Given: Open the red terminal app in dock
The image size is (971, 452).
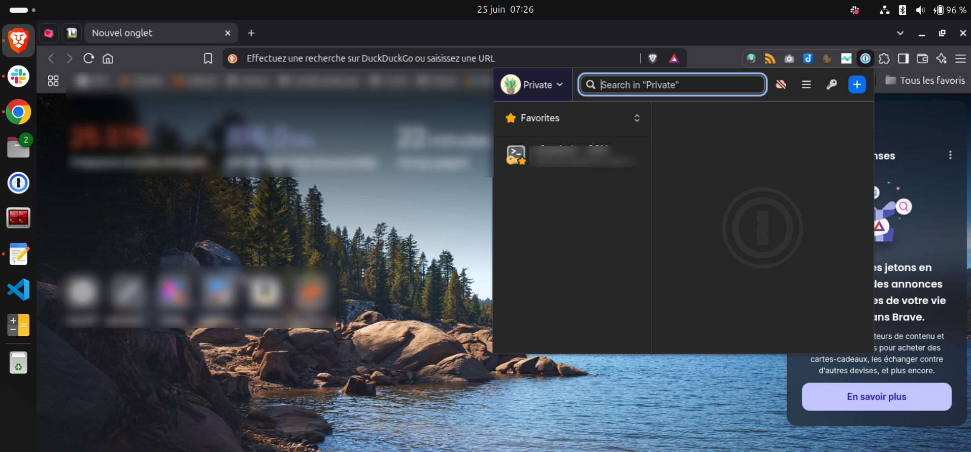Looking at the screenshot, I should pos(18,218).
